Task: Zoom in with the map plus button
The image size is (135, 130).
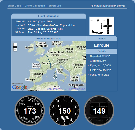Action: coord(15,45)
